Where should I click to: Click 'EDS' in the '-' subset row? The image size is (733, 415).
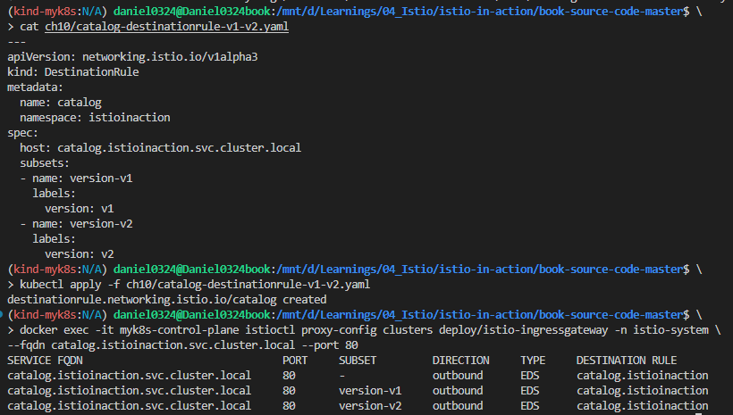(x=530, y=376)
